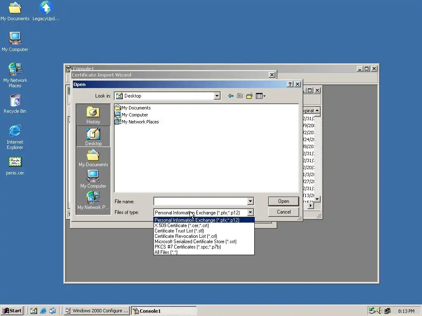422x316 pixels.
Task: Select the penis.cer certificate file on desktop
Action: click(x=15, y=166)
